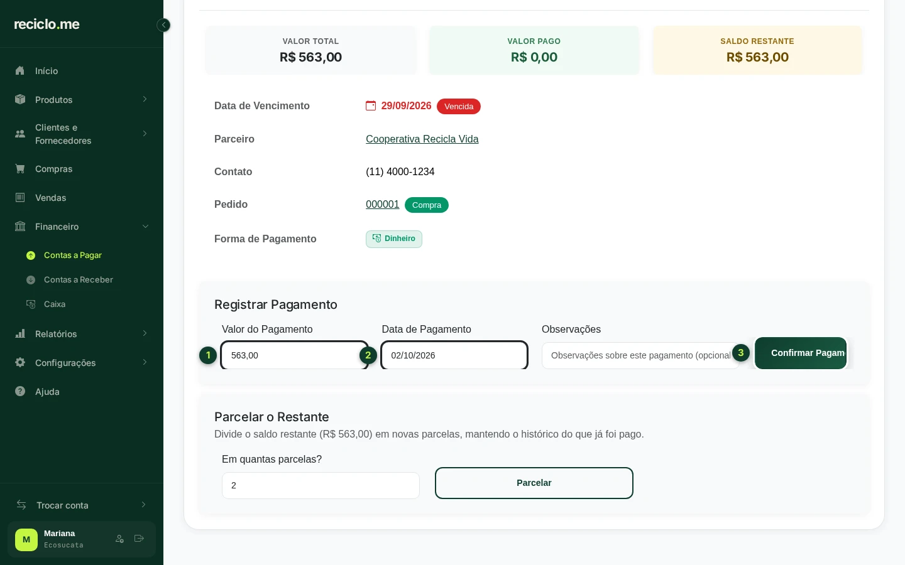Click the Caixa cash icon
Viewport: 905px width, 565px height.
click(x=31, y=304)
